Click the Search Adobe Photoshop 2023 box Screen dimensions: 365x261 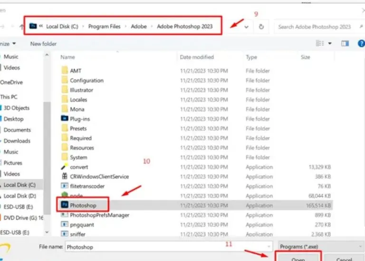(x=319, y=27)
